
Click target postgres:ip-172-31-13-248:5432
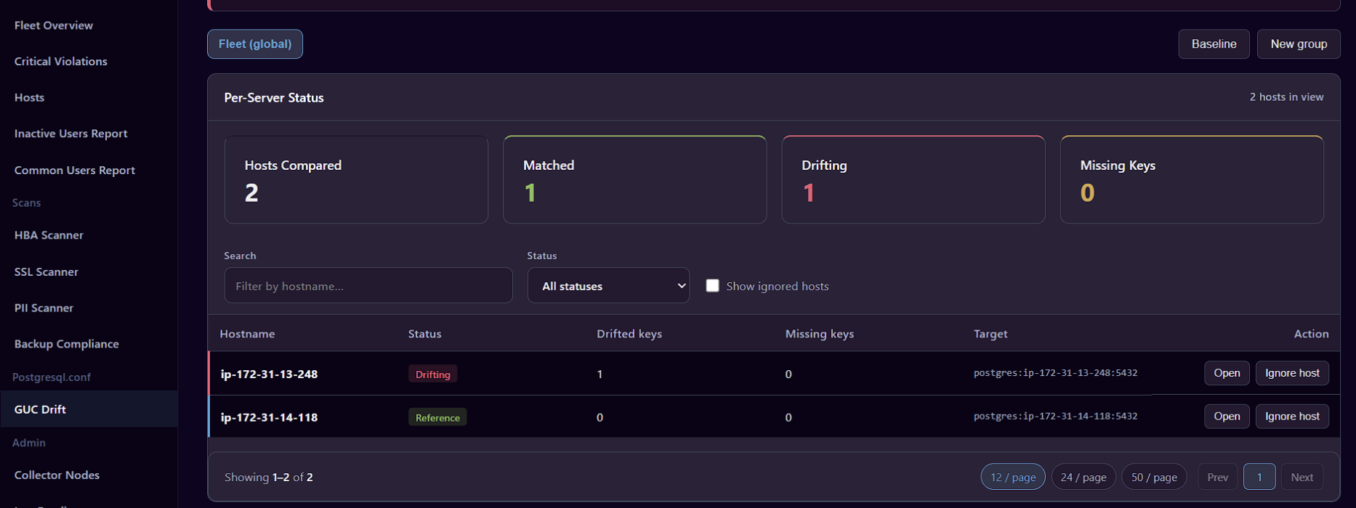(x=1055, y=373)
